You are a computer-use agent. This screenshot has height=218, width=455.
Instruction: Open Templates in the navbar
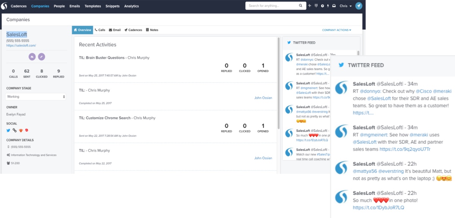click(x=93, y=6)
